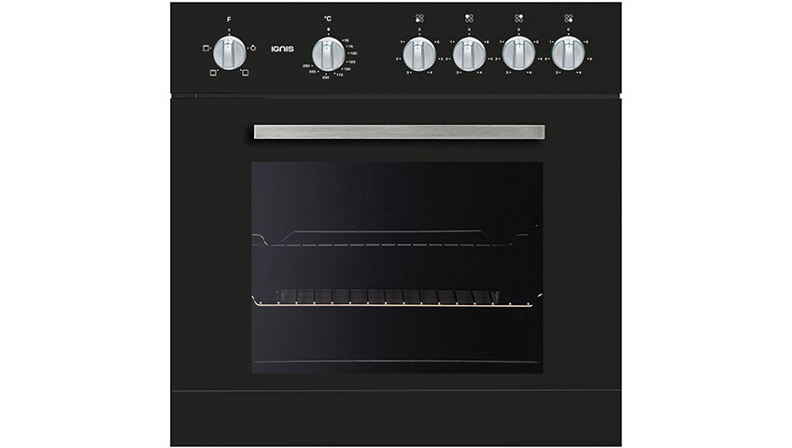Click the rear-left burner indicator icon
Image resolution: width=792 pixels, height=448 pixels.
(x=469, y=18)
